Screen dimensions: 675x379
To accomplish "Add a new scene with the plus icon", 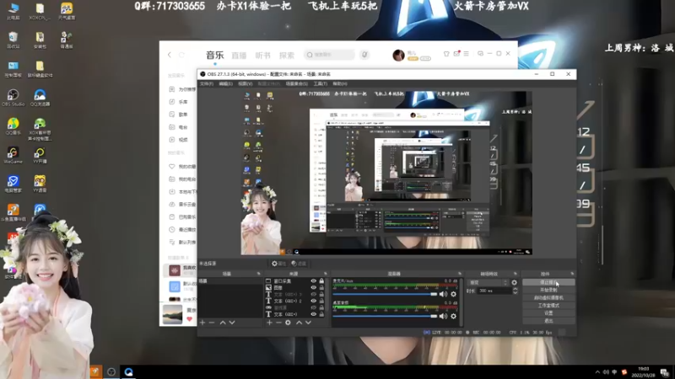I will pyautogui.click(x=202, y=323).
